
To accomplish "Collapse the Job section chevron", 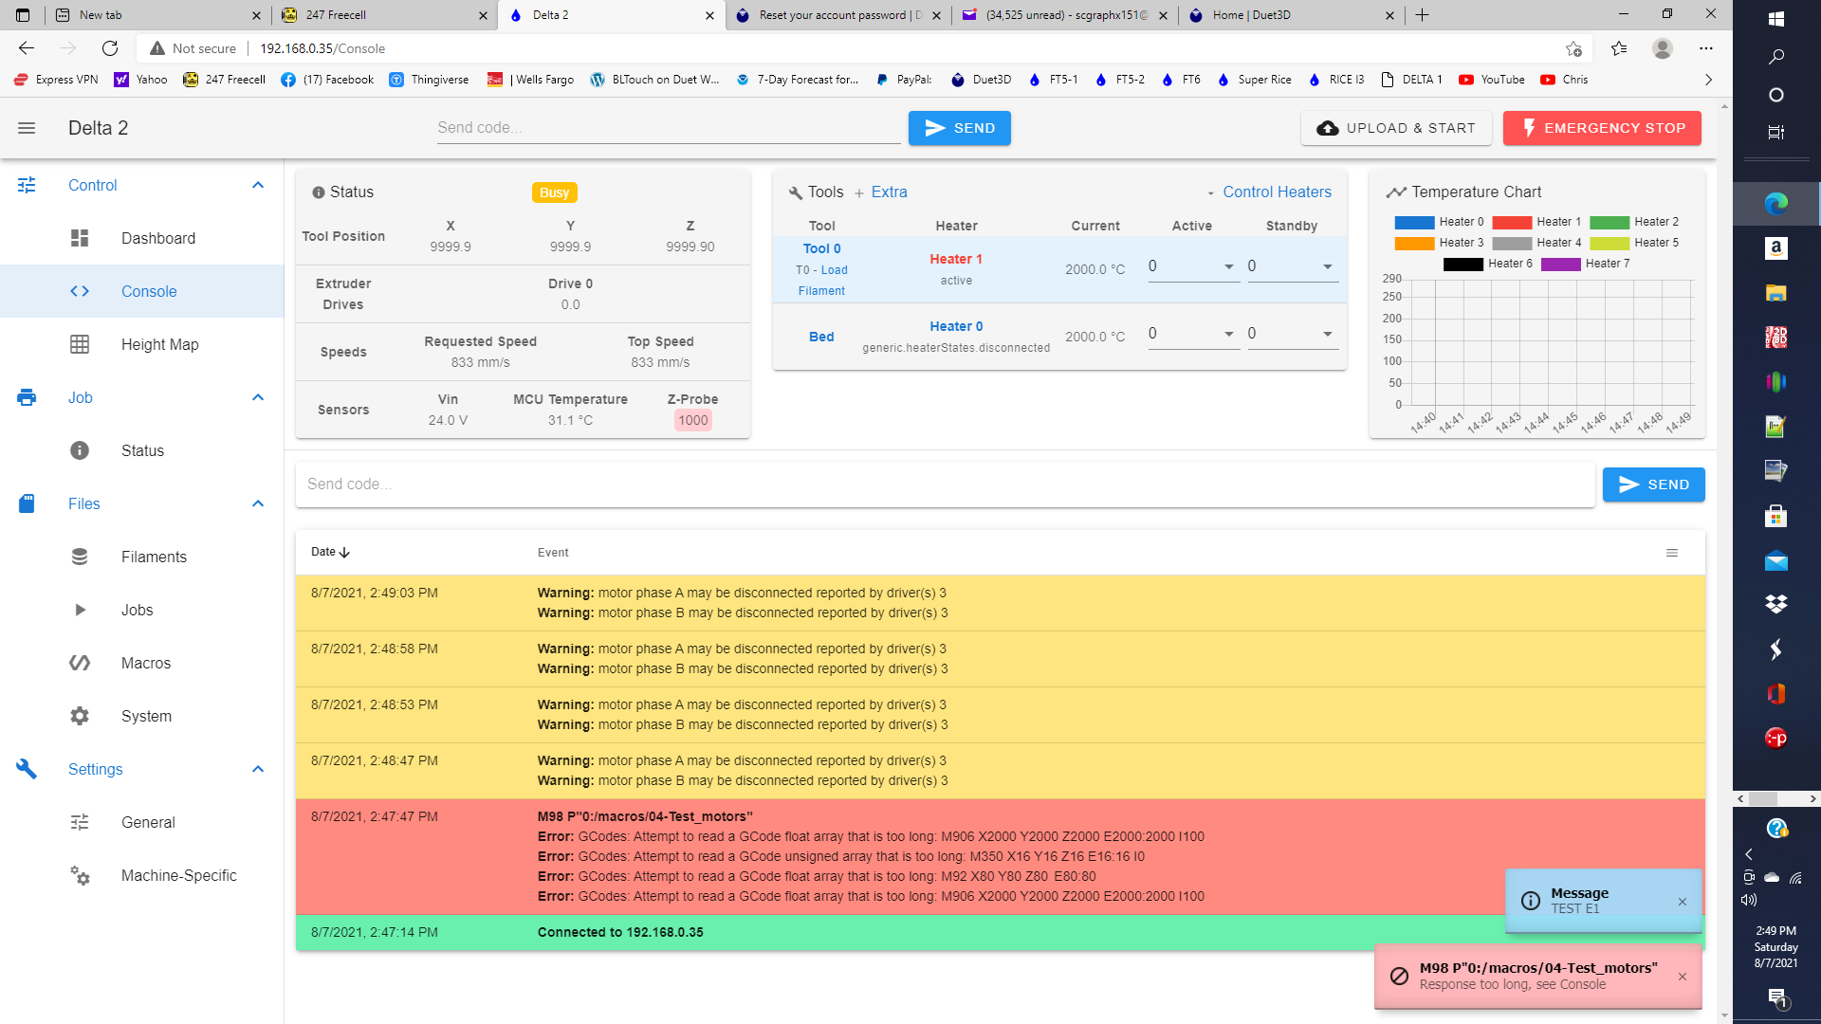I will tap(258, 397).
